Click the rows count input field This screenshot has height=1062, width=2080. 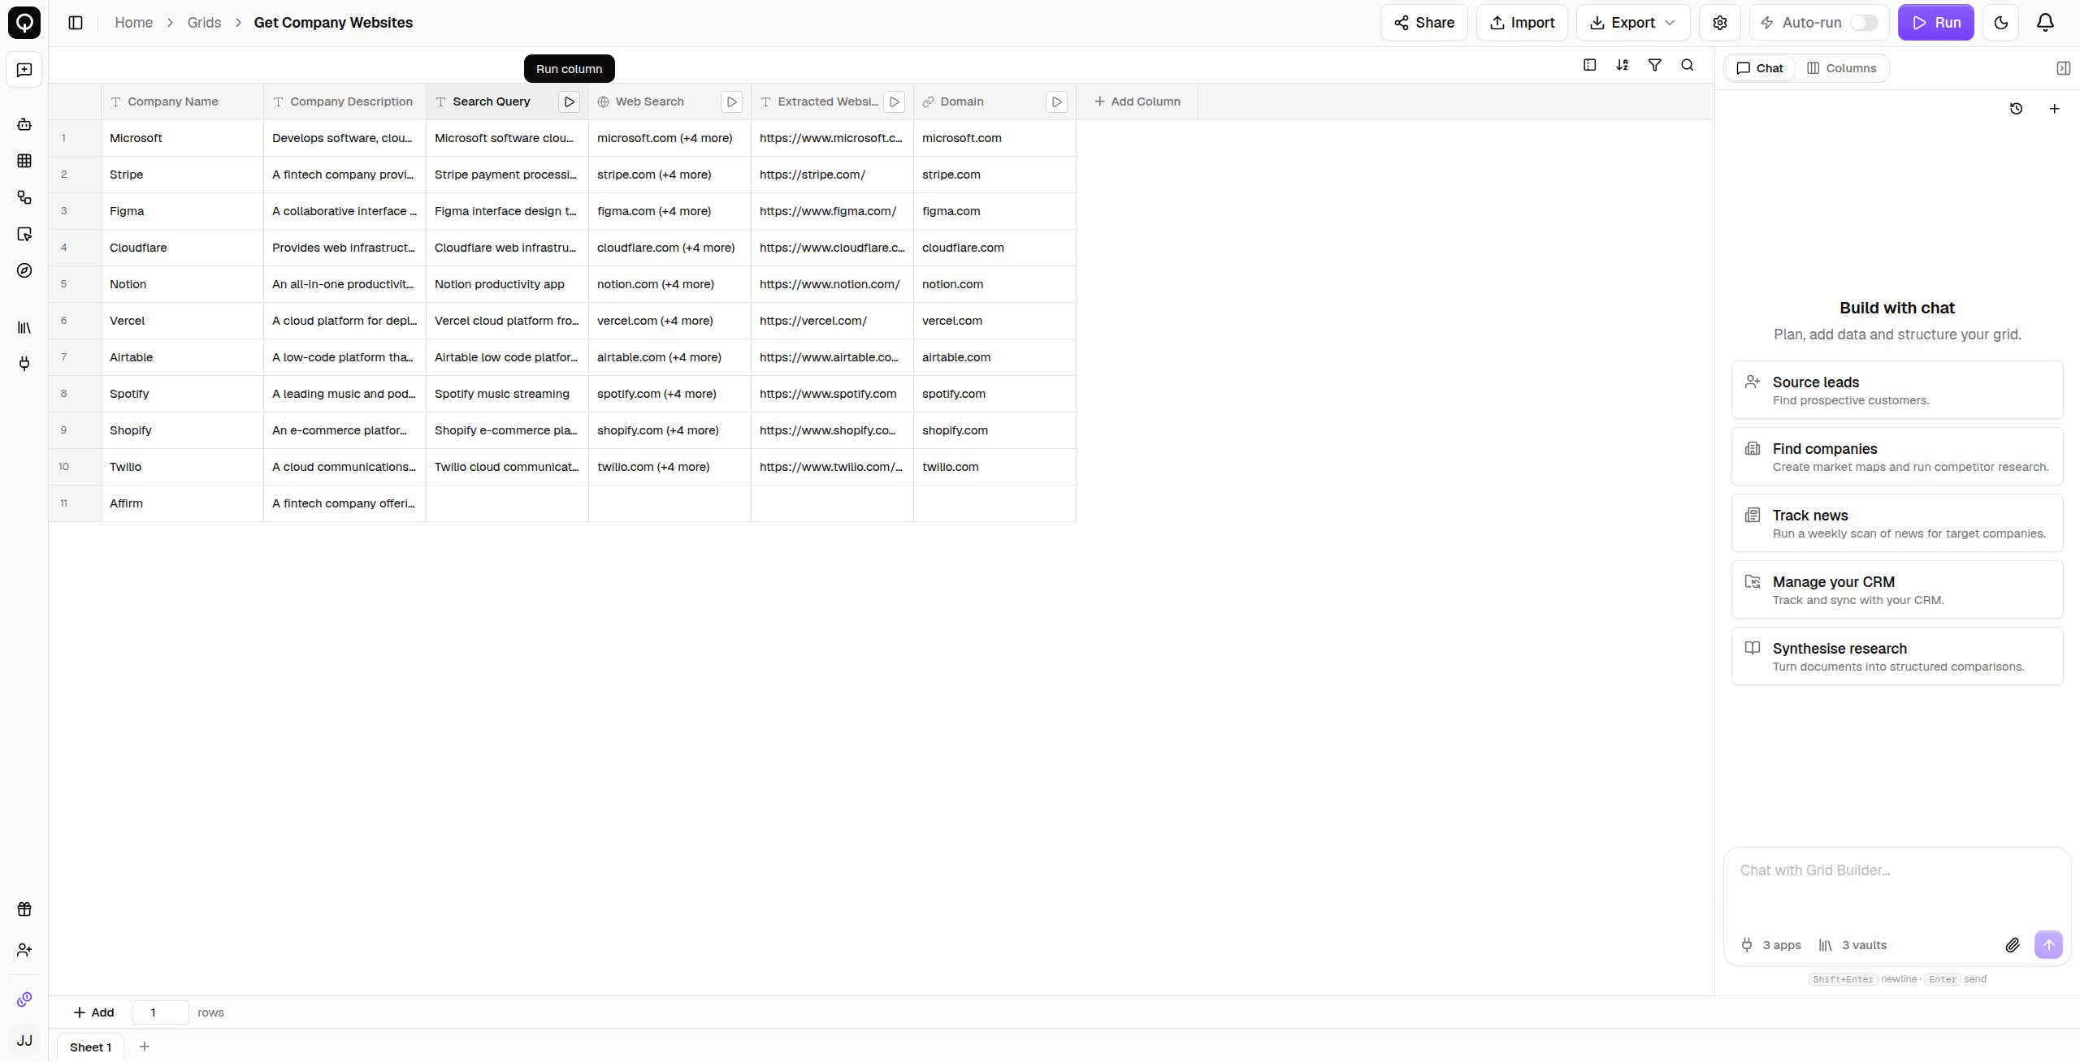click(160, 1012)
